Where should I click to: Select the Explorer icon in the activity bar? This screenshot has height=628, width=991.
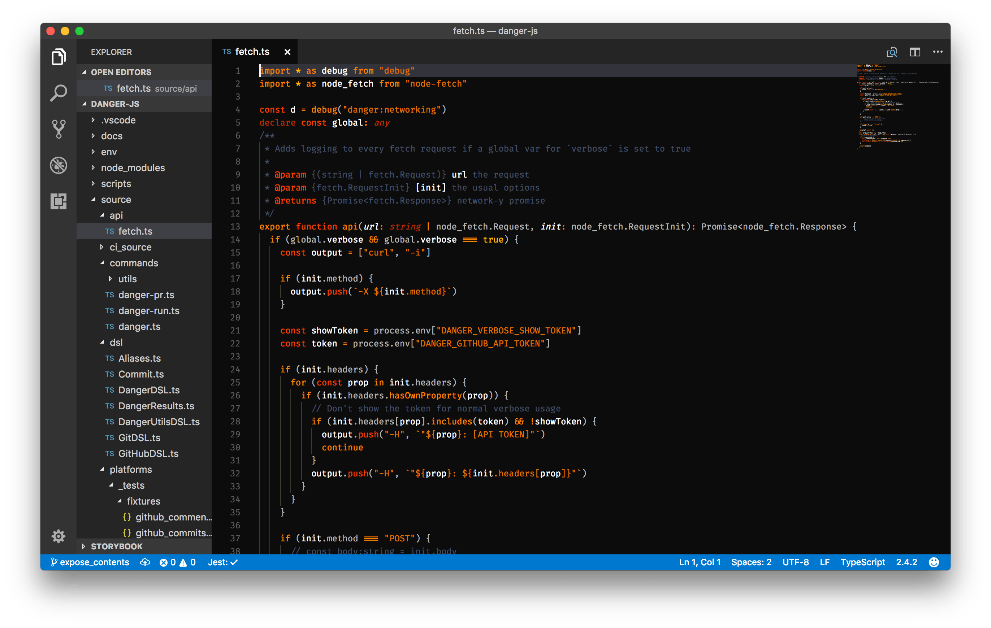coord(58,57)
